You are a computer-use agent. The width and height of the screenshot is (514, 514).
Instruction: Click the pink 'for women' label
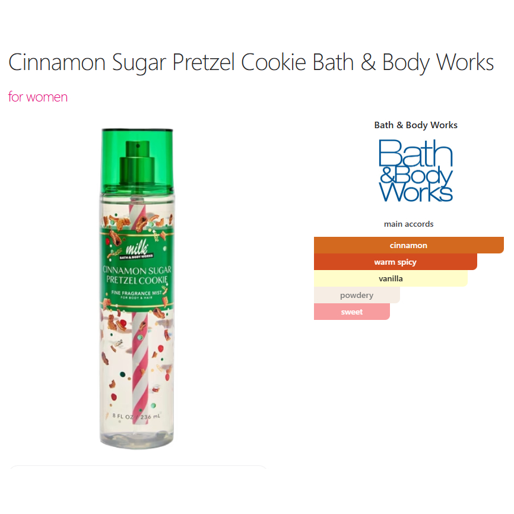[38, 97]
